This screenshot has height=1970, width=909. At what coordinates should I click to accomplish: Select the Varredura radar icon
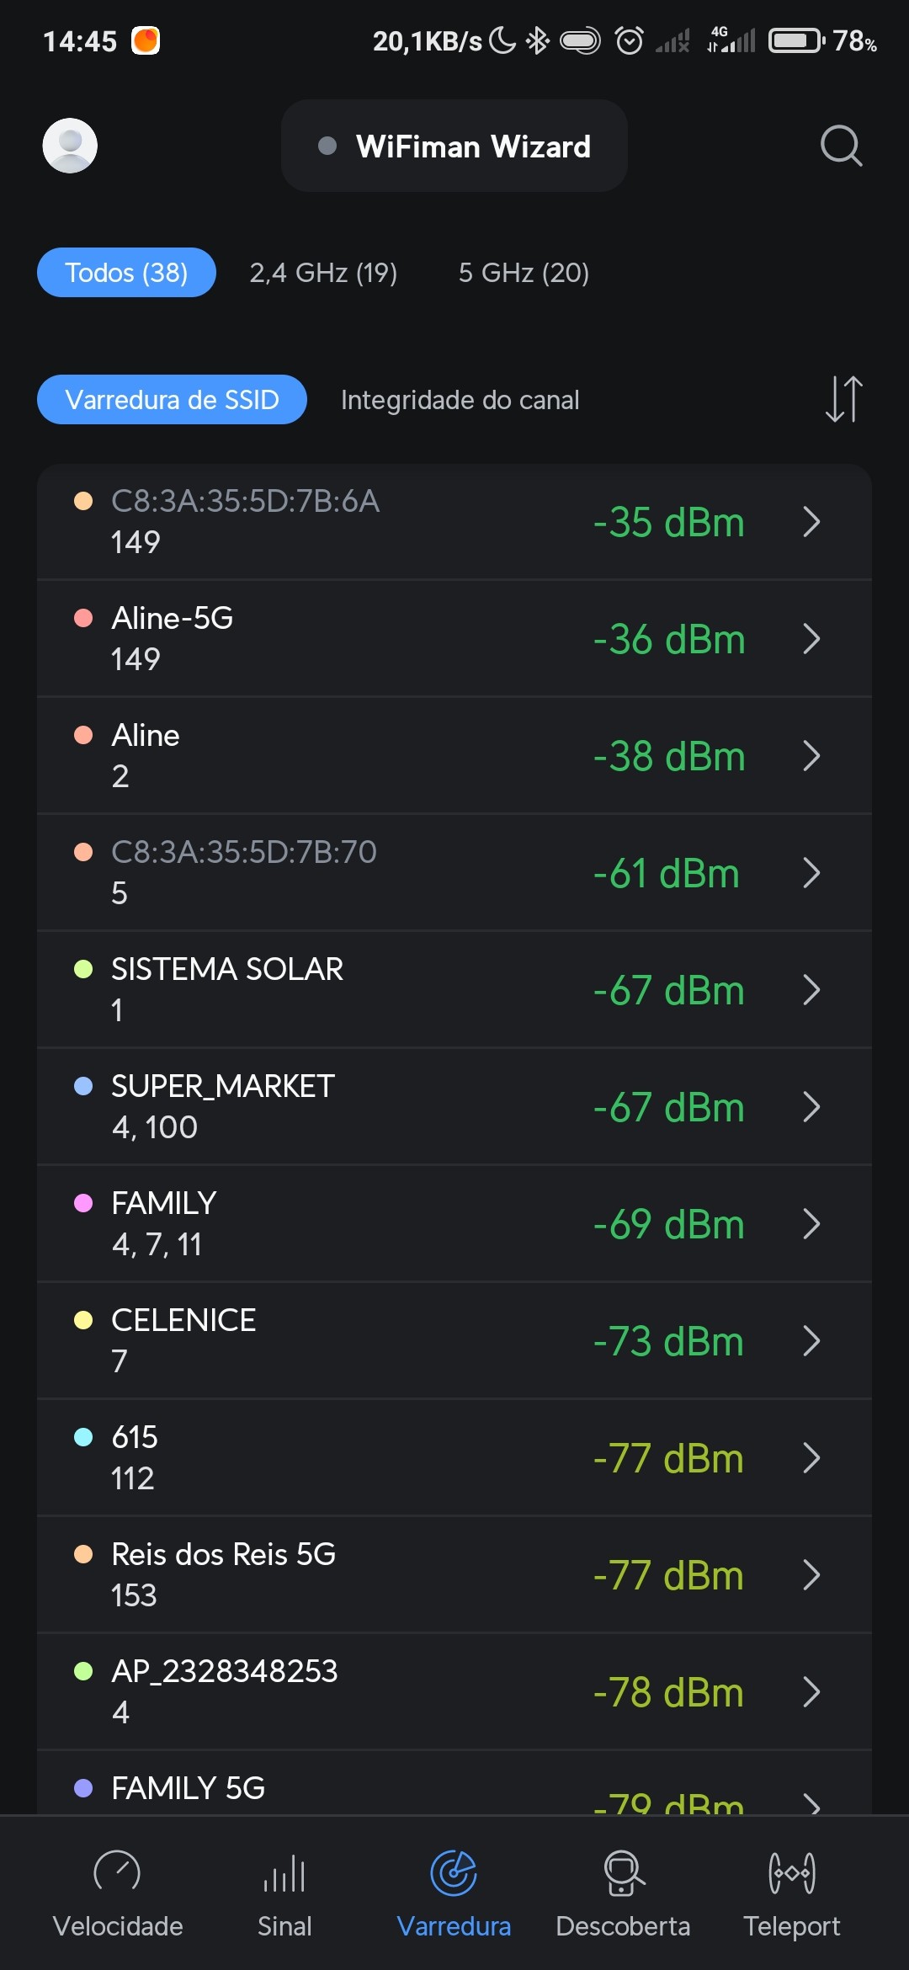click(x=454, y=1874)
